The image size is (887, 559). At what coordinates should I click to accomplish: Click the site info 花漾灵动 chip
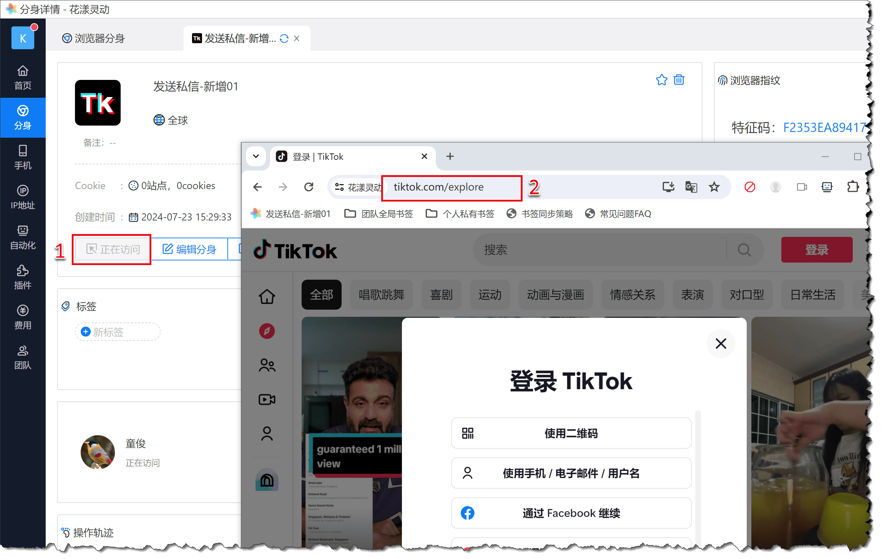click(x=357, y=187)
